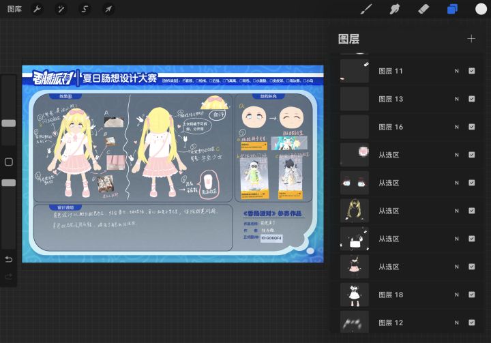Click the 效果图 label on canvas
The height and width of the screenshot is (343, 491).
pos(65,96)
